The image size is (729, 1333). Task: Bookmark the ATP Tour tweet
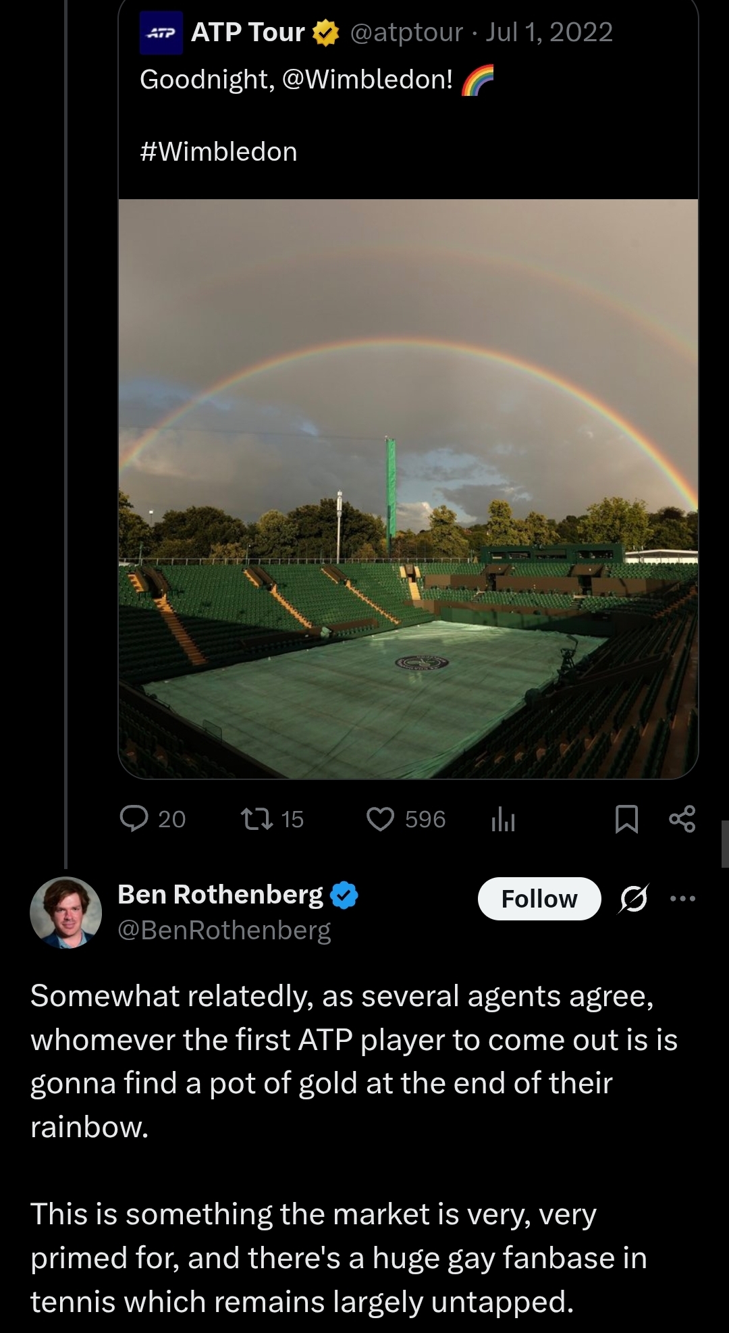click(626, 819)
